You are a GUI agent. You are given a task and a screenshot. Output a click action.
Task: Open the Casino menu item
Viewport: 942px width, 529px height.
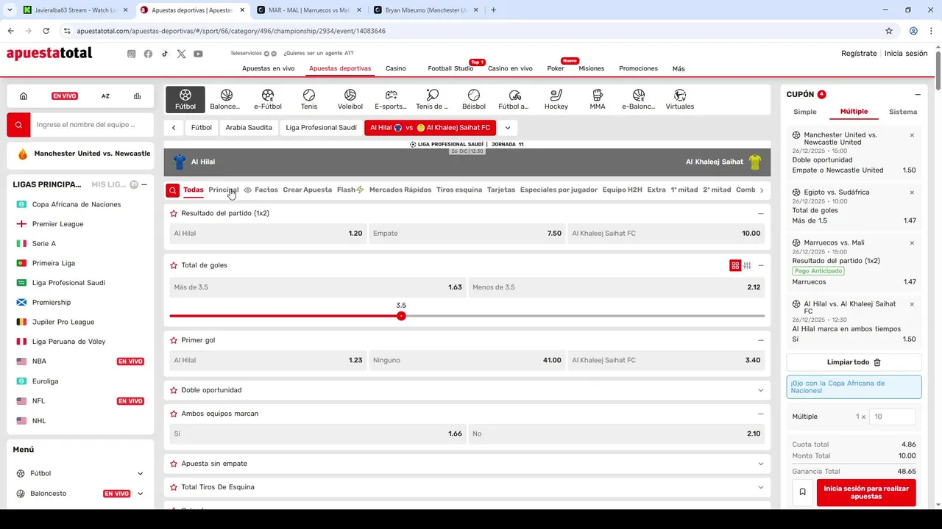click(396, 68)
